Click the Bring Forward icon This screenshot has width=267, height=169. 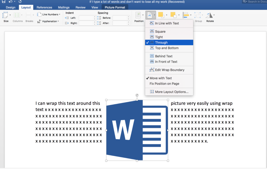click(x=161, y=15)
